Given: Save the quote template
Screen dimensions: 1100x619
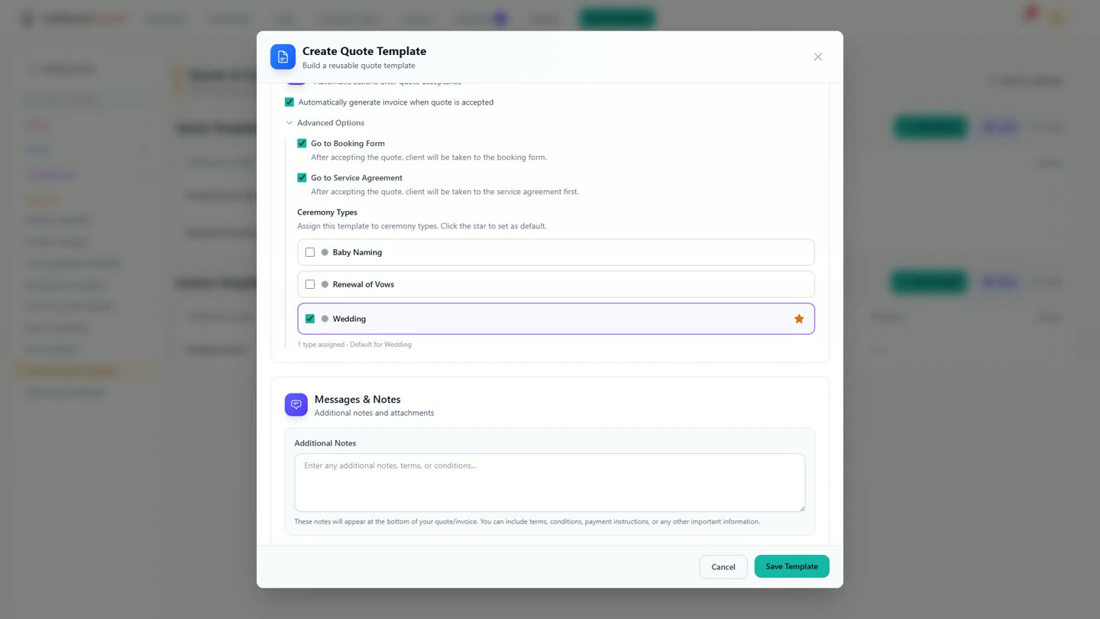Looking at the screenshot, I should click(x=791, y=566).
